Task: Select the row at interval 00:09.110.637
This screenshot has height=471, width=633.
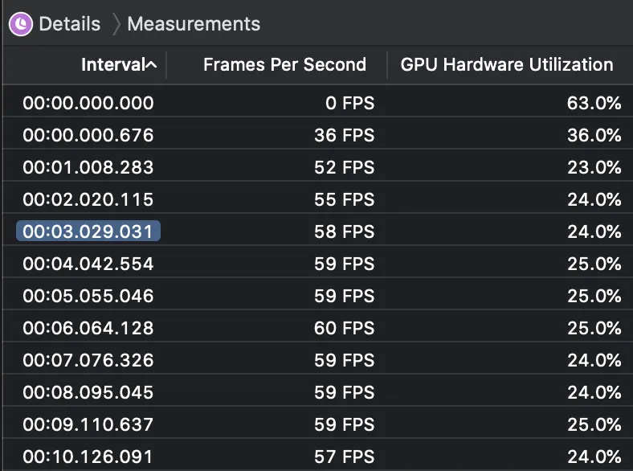Action: [x=88, y=424]
